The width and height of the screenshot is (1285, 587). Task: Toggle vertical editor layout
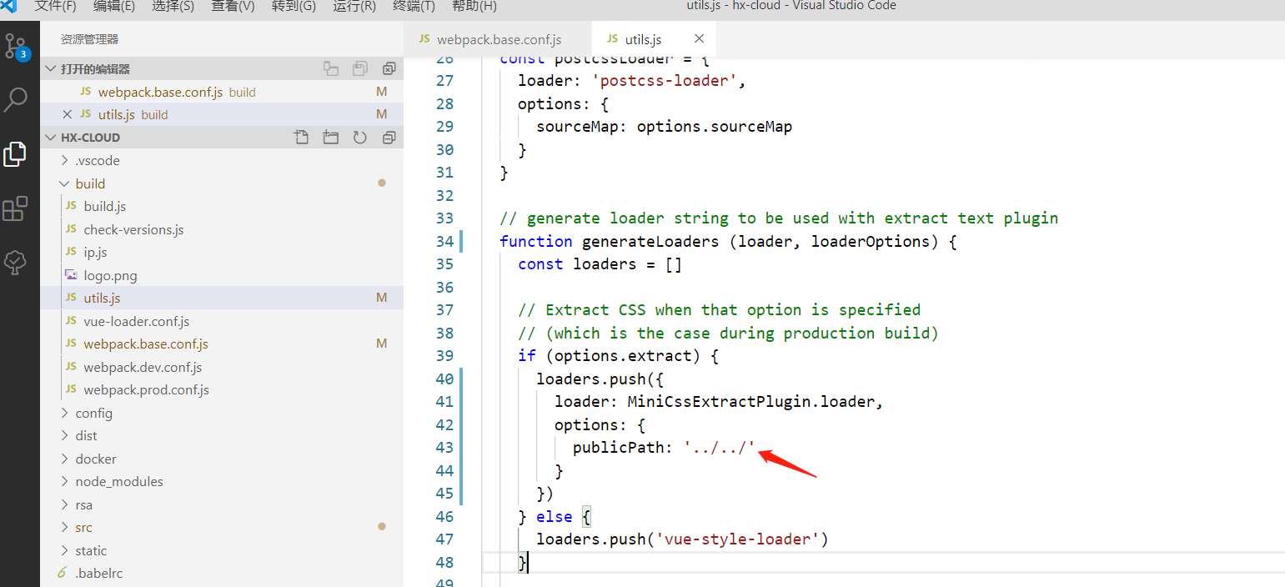[331, 68]
